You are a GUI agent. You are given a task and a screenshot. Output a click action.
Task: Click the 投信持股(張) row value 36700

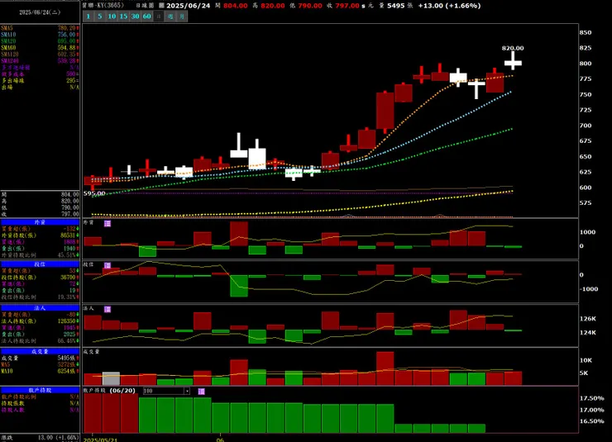pos(68,278)
